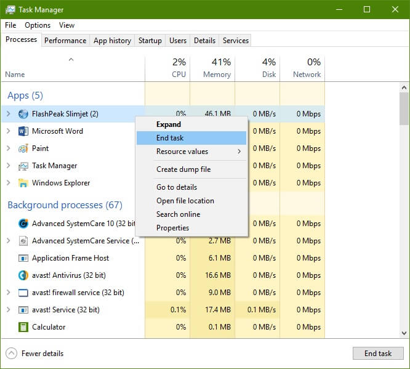Viewport: 410px width, 369px height.
Task: Select the Calculator process name
Action: point(49,327)
